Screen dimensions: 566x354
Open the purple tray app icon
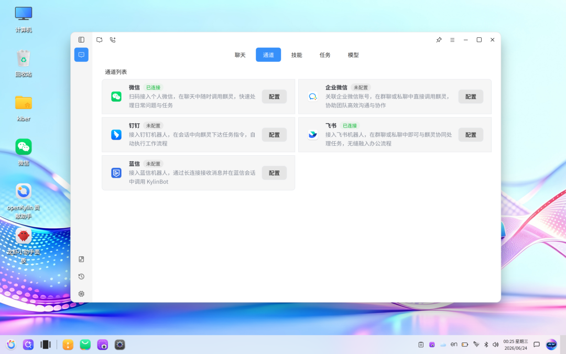coord(432,345)
